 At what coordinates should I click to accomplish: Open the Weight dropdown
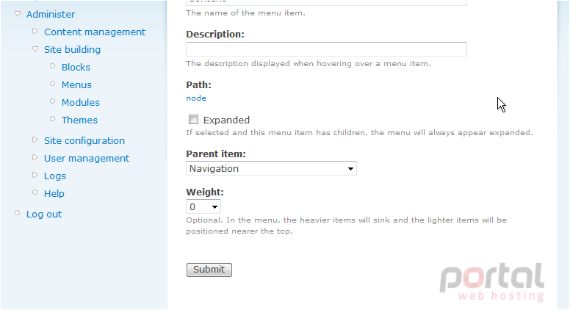tap(203, 206)
